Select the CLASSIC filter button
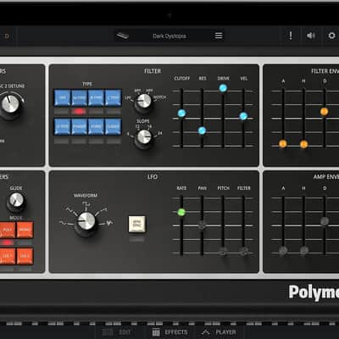The width and height of the screenshot is (339, 339). coord(114,126)
